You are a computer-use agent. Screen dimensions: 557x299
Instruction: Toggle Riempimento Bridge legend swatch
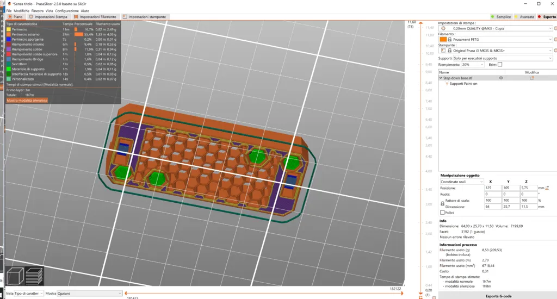point(9,59)
